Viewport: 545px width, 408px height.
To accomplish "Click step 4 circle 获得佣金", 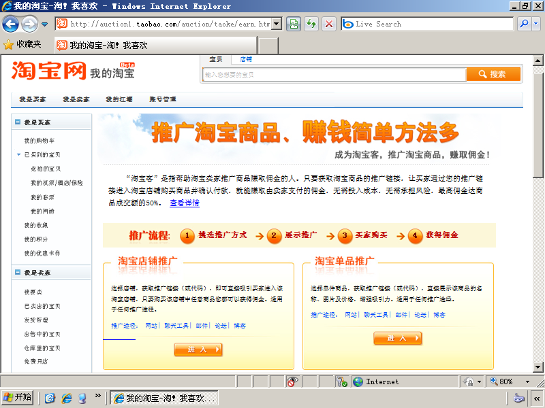I will point(415,236).
